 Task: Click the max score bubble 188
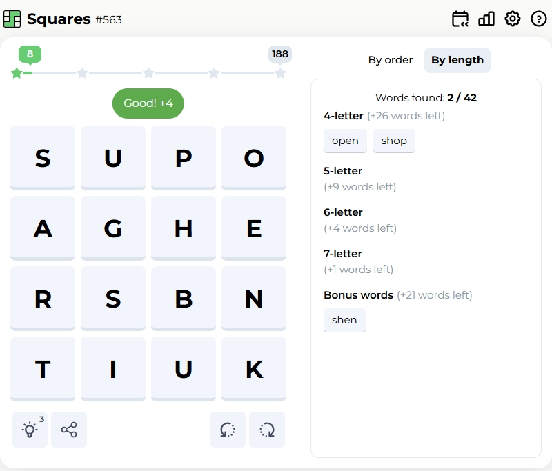[x=280, y=54]
